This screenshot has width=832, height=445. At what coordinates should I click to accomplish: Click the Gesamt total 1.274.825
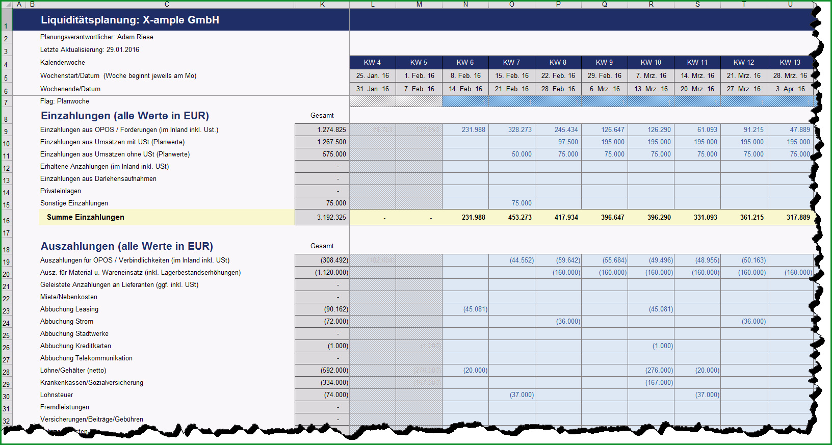coord(322,129)
